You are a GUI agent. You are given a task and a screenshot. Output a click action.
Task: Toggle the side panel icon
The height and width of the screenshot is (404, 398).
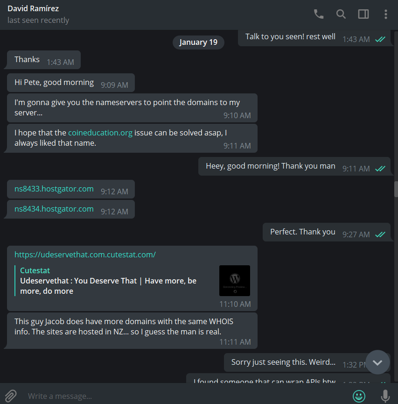pos(363,14)
